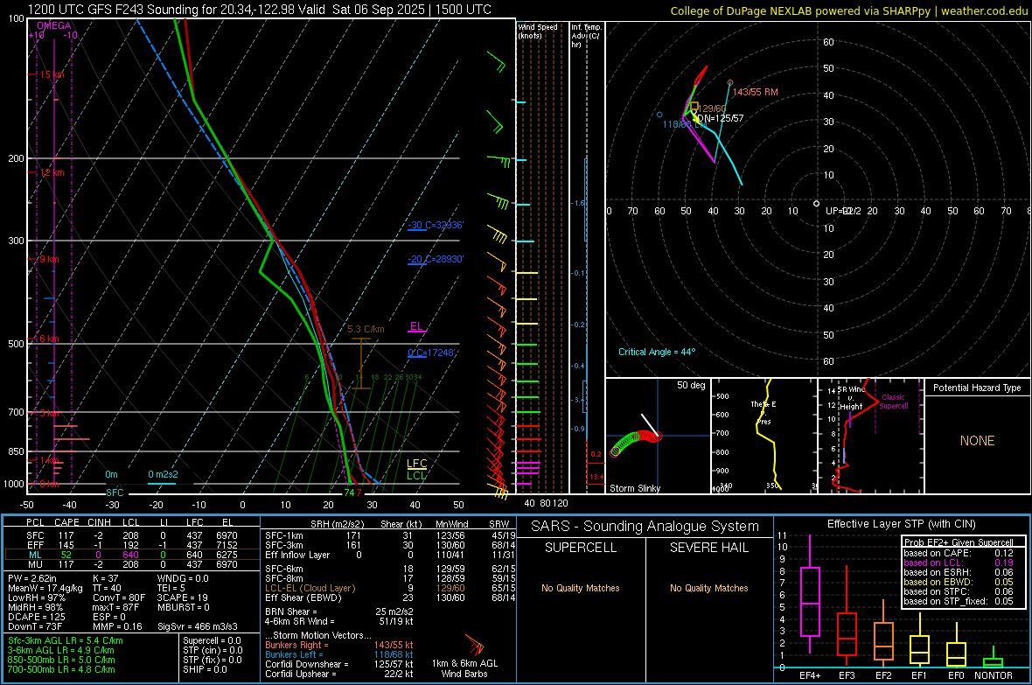This screenshot has width=1032, height=685.
Task: Click the green LCL level label
Action: coord(416,476)
